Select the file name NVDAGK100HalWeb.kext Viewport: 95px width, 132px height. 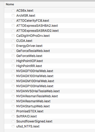(35, 76)
